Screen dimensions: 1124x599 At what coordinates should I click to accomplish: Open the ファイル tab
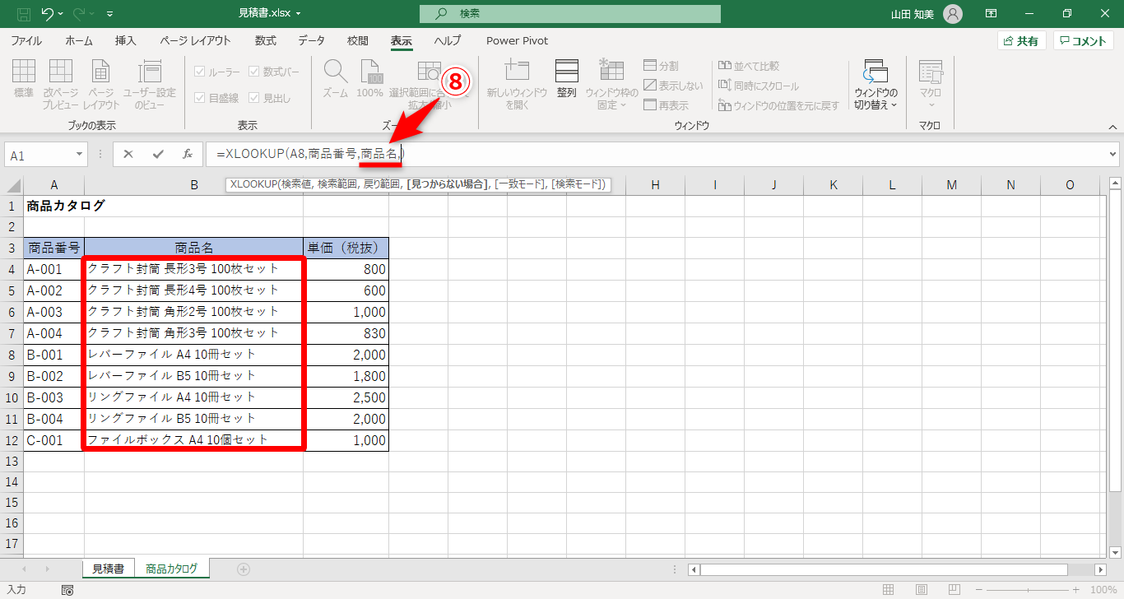[26, 40]
